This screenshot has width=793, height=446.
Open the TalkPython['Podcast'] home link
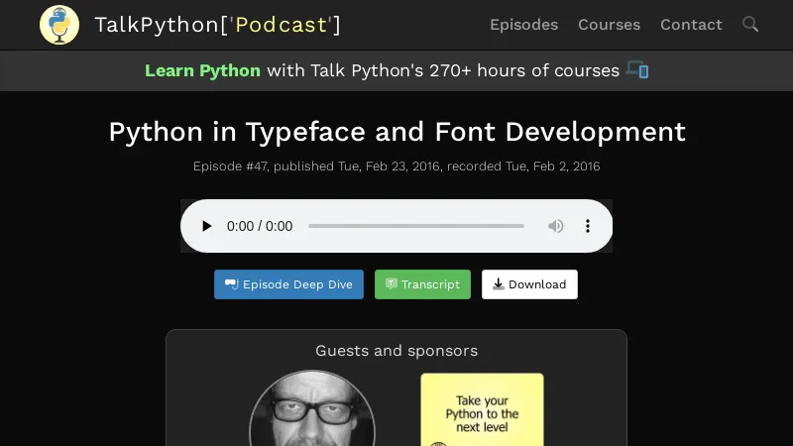pos(217,25)
